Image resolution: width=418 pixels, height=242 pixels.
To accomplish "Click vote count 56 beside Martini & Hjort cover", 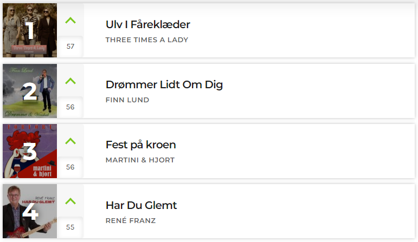I will [70, 167].
